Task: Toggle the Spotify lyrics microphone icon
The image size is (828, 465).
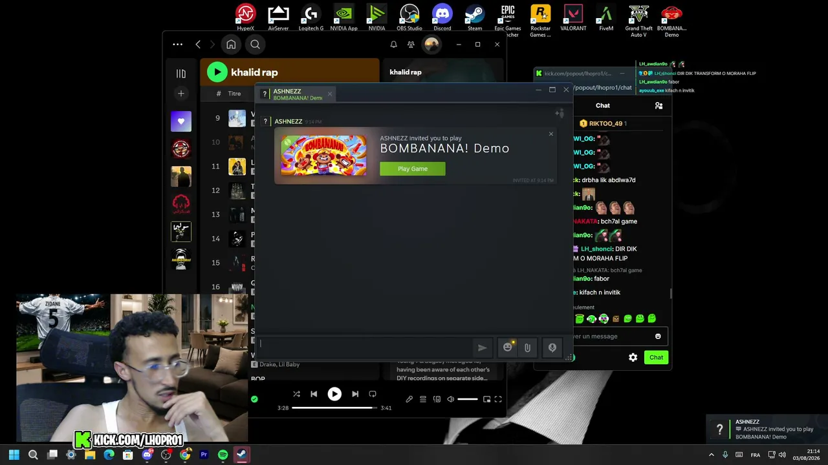Action: coord(409,399)
